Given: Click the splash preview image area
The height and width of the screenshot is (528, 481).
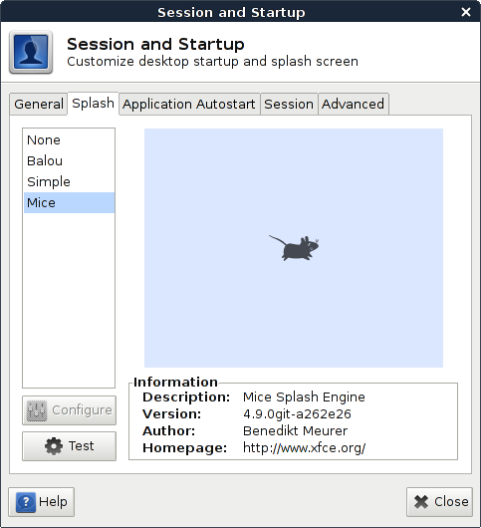Looking at the screenshot, I should (x=294, y=248).
